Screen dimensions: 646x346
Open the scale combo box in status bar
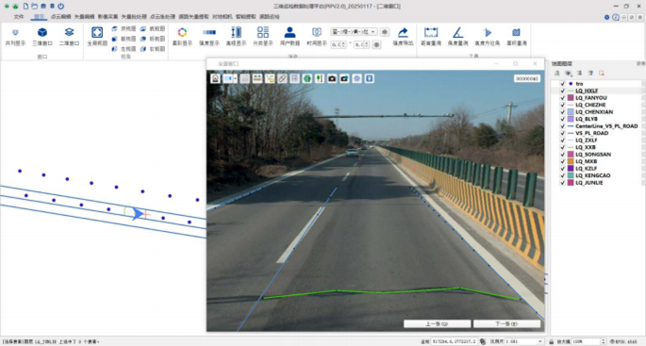pos(523,341)
